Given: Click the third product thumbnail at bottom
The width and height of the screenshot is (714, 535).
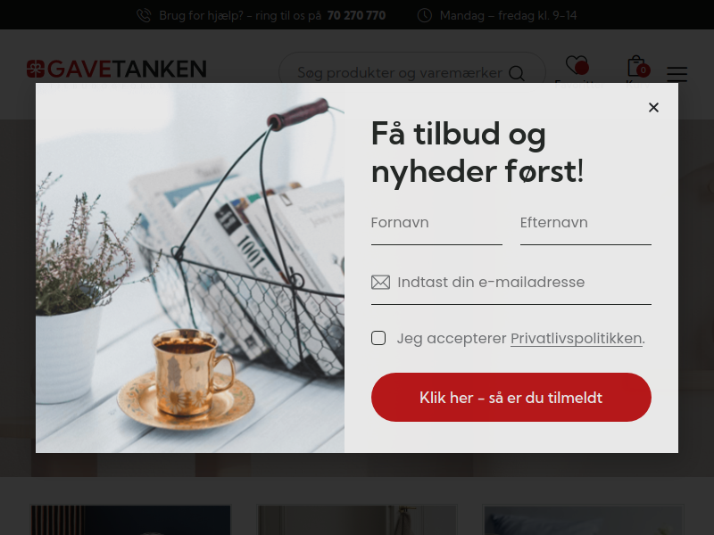Looking at the screenshot, I should [x=583, y=520].
